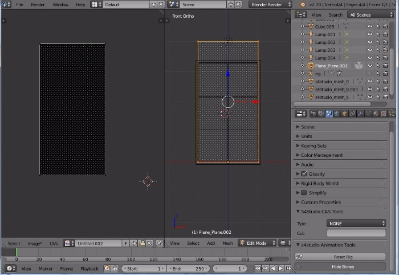
Task: Open the World properties tab icon
Action: (337, 114)
